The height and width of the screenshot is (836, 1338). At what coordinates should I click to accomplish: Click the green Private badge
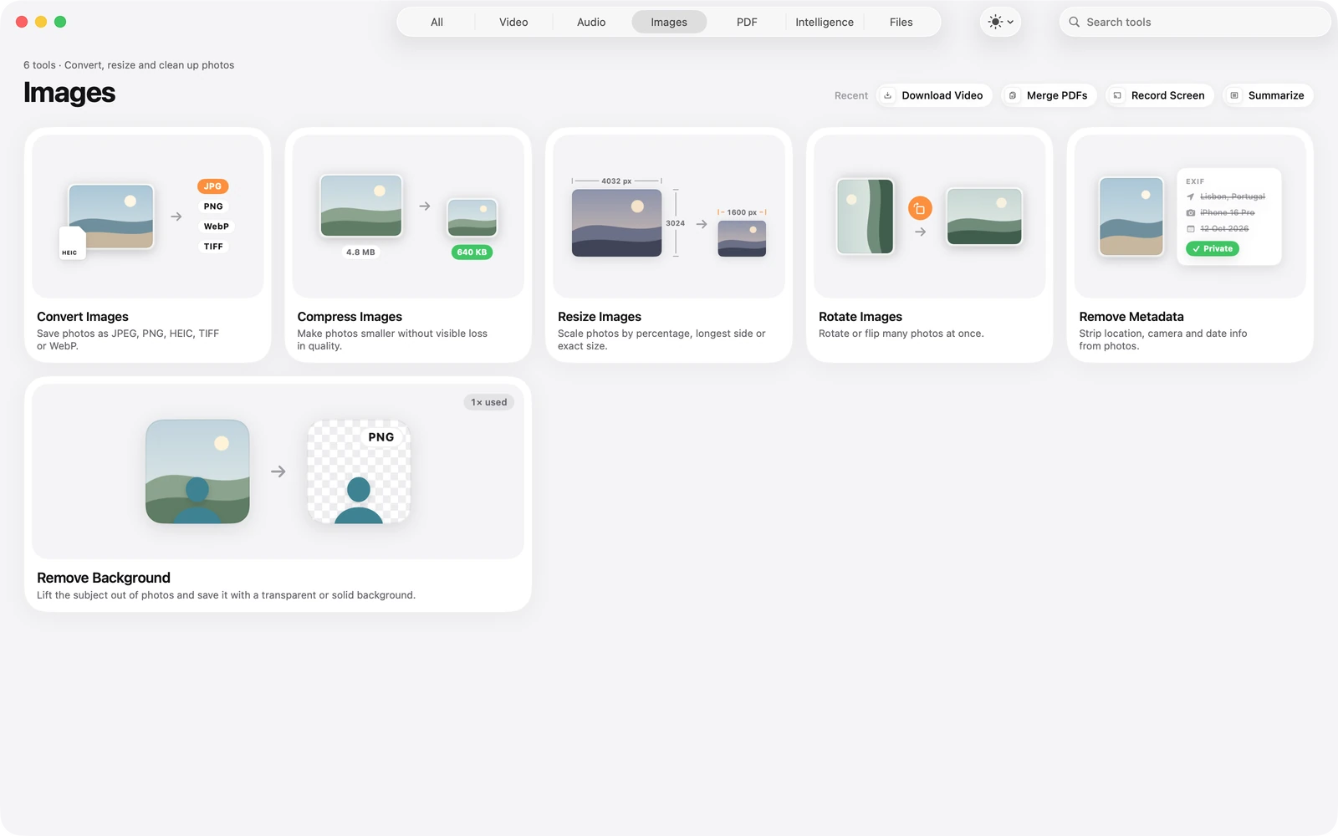pos(1213,248)
